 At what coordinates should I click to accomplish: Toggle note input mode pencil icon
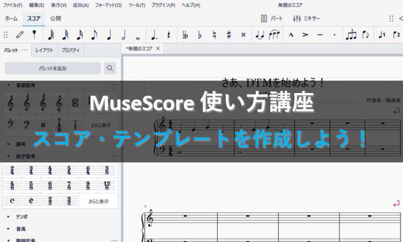(20, 35)
